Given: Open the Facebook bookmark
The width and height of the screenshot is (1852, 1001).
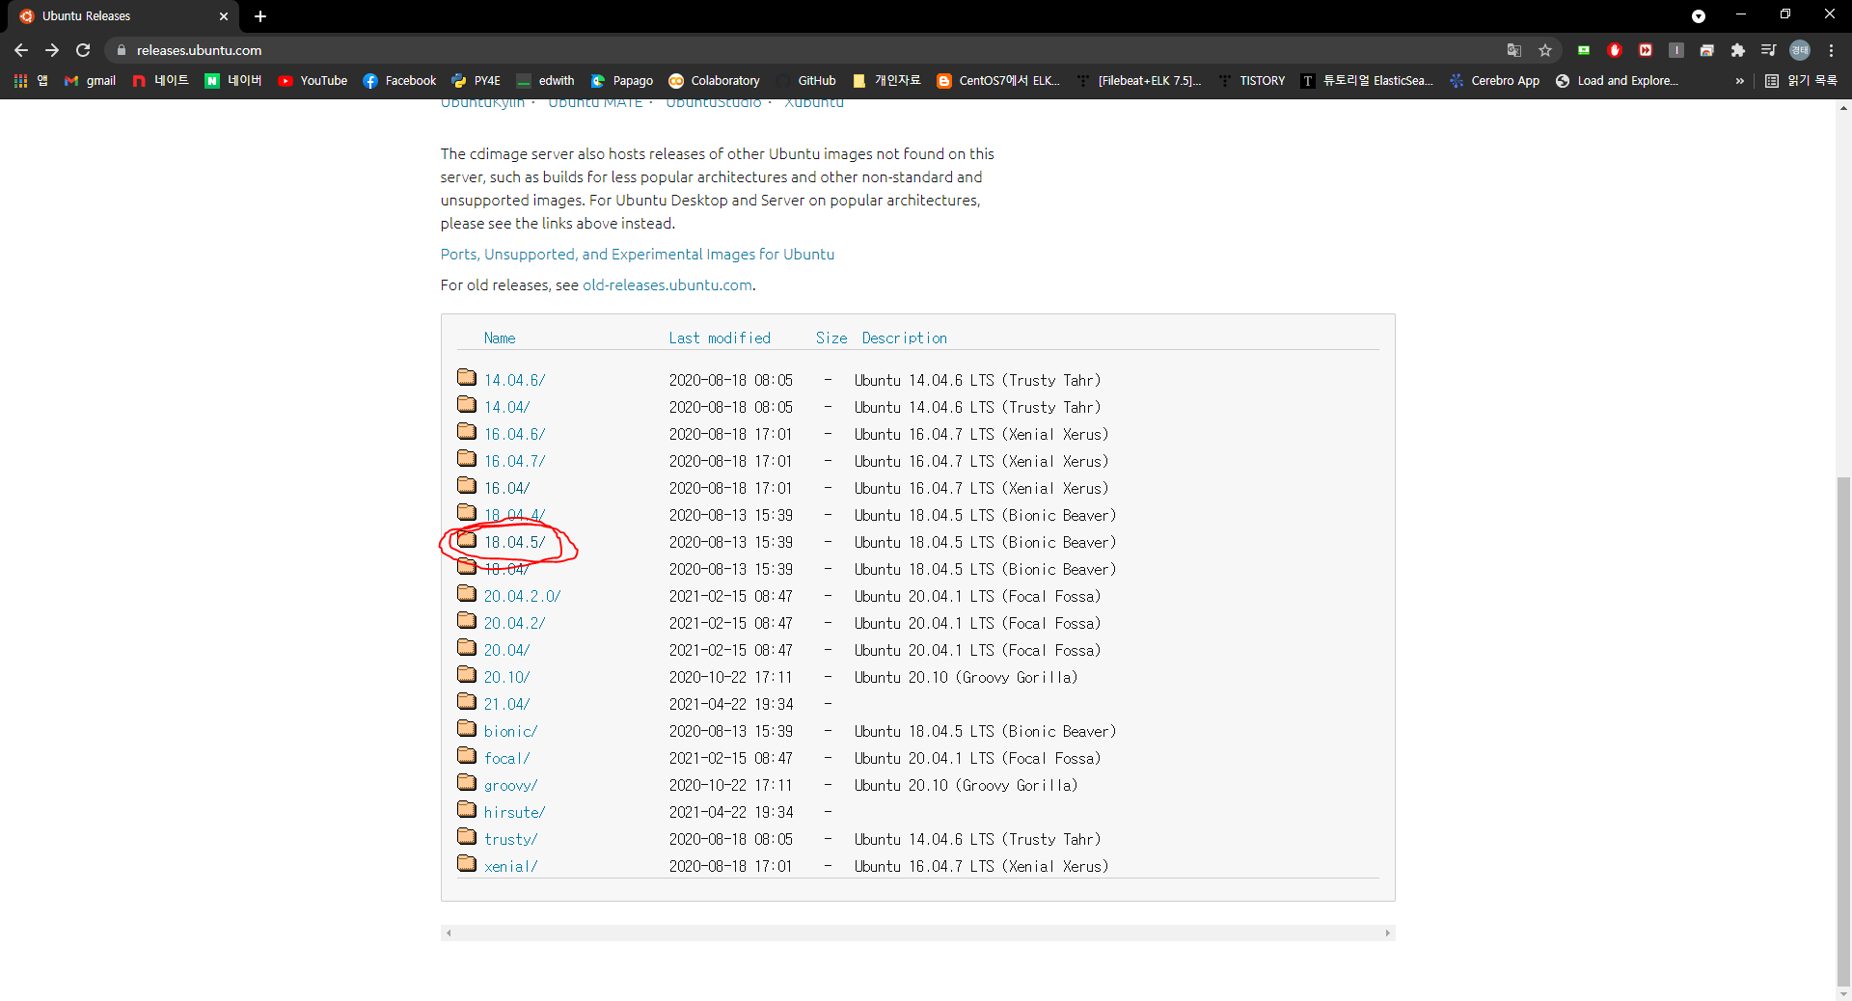Looking at the screenshot, I should point(399,81).
